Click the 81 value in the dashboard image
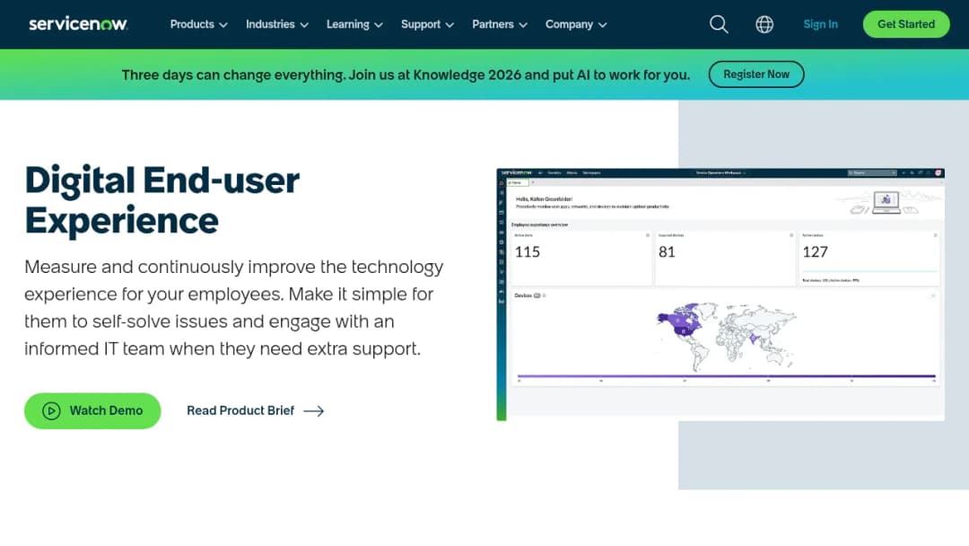This screenshot has height=546, width=969. click(x=667, y=251)
